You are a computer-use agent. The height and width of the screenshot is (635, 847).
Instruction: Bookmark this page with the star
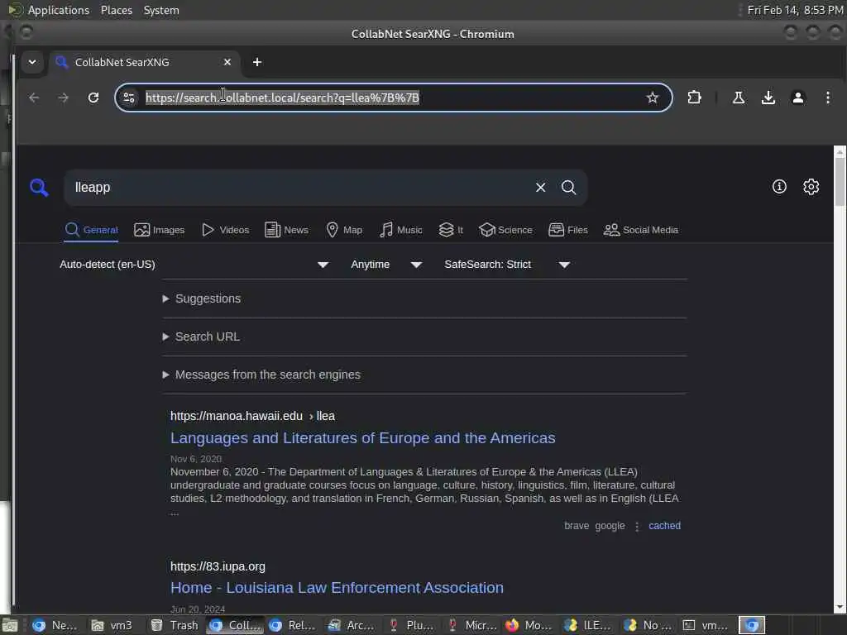(652, 98)
